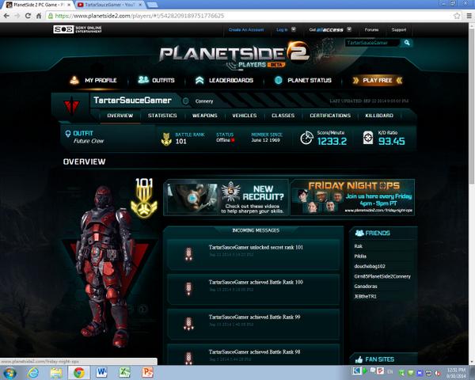Open the Chrome menu icon
The image size is (475, 380).
tap(469, 16)
